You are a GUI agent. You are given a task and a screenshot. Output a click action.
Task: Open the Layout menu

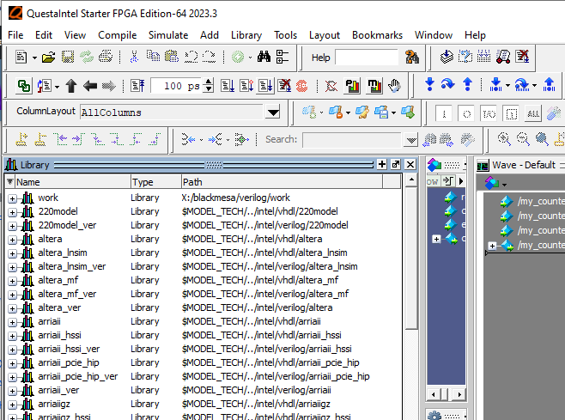(x=325, y=35)
